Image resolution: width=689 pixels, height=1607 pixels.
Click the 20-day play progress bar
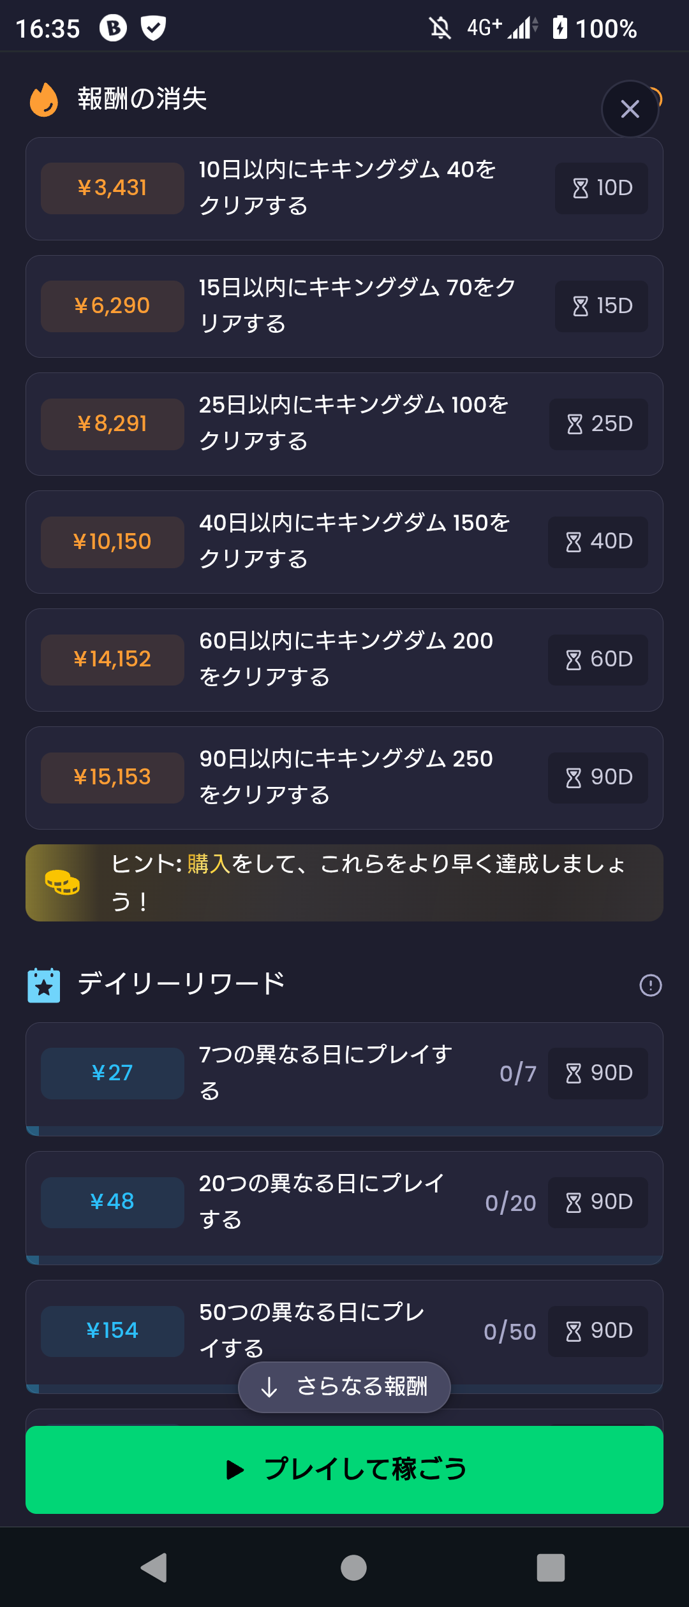pyautogui.click(x=344, y=1260)
